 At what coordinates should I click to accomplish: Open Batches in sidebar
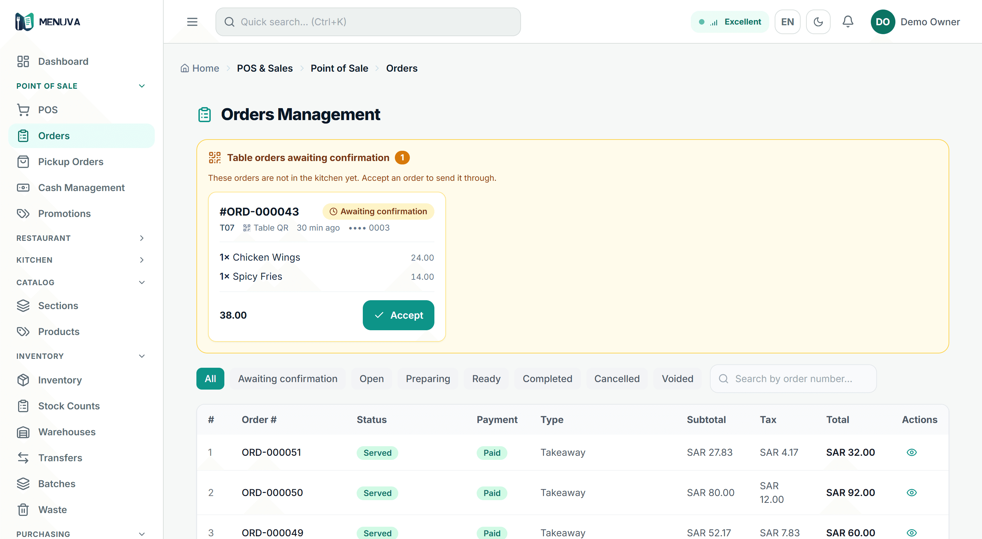click(81, 484)
